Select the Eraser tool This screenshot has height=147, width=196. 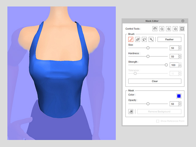tap(138, 40)
